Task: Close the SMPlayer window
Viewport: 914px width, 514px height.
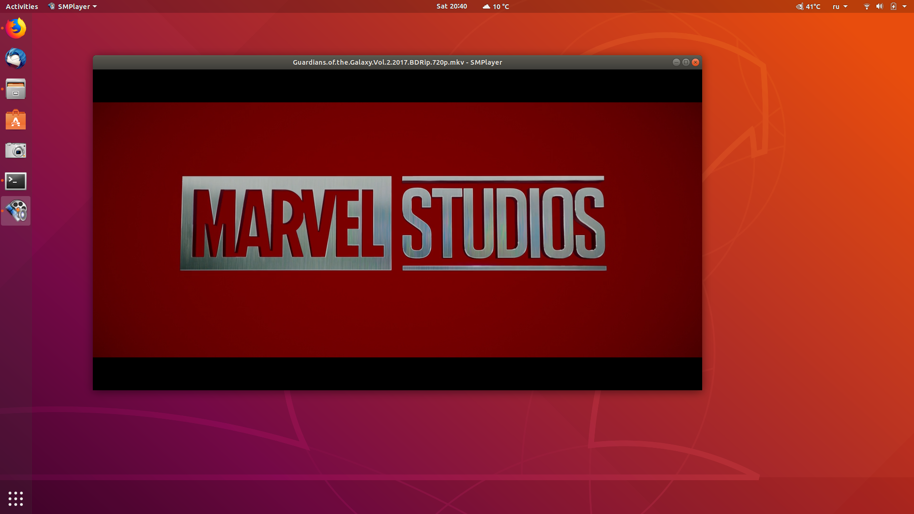Action: pyautogui.click(x=695, y=62)
